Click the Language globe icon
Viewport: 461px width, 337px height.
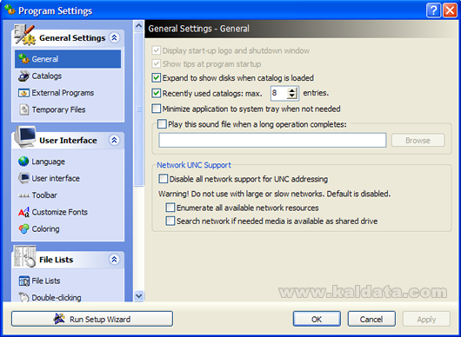(23, 162)
